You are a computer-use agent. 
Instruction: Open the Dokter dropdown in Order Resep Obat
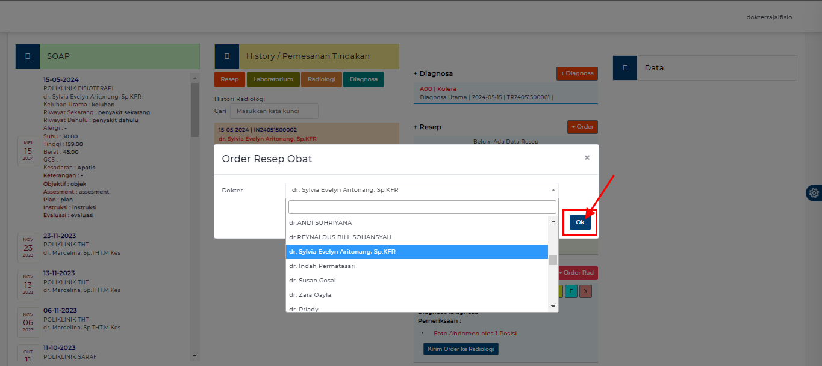422,189
